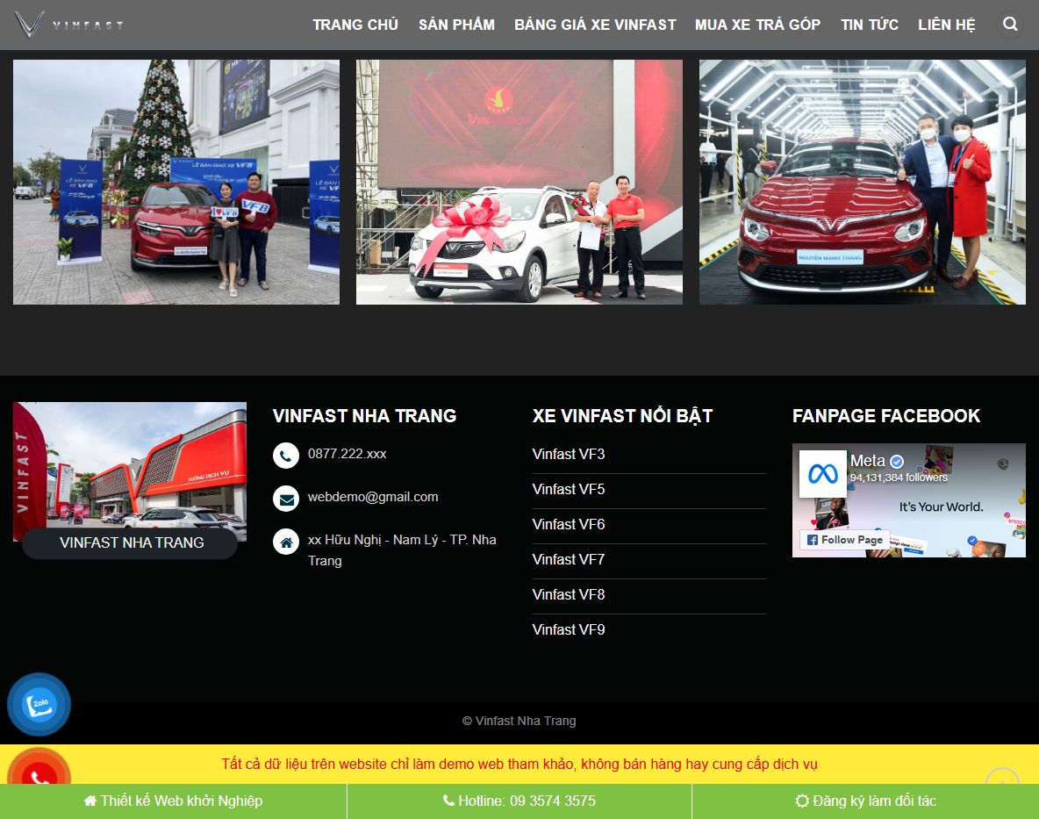The width and height of the screenshot is (1039, 819).
Task: Click the yellow demo disclaimer banner text
Action: click(x=519, y=764)
